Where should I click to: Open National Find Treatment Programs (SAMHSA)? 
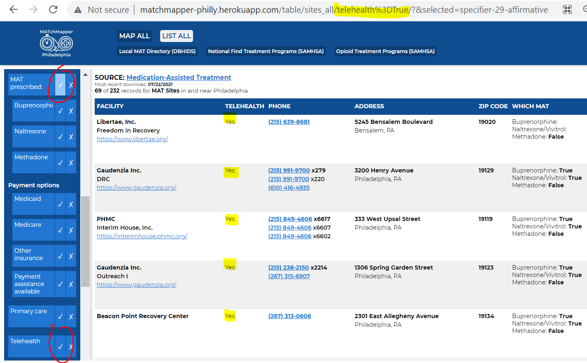(266, 51)
